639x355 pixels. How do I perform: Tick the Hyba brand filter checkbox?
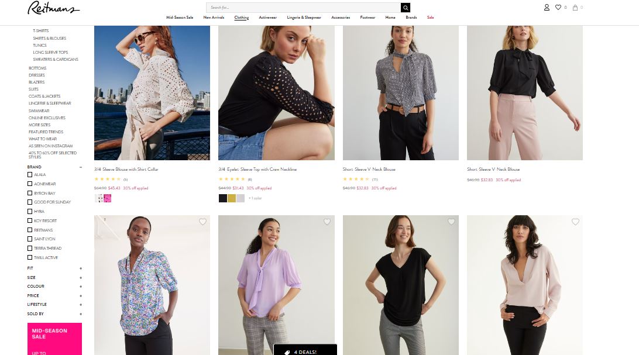point(30,211)
